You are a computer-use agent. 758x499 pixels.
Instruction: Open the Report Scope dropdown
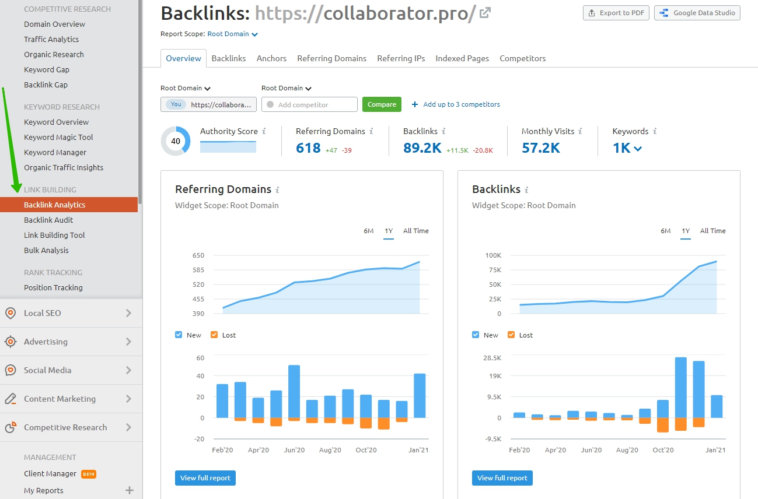pos(232,34)
